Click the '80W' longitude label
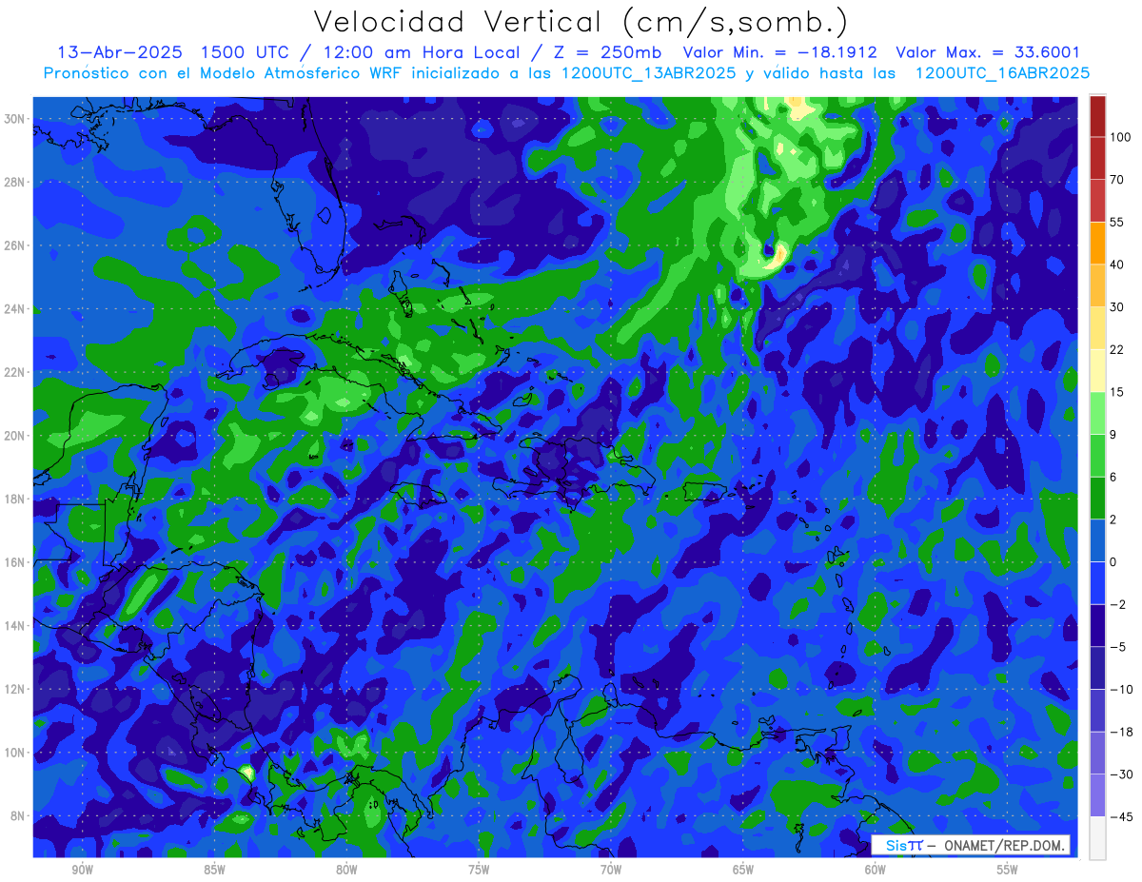Viewport: 1142px width, 882px height. click(x=346, y=871)
